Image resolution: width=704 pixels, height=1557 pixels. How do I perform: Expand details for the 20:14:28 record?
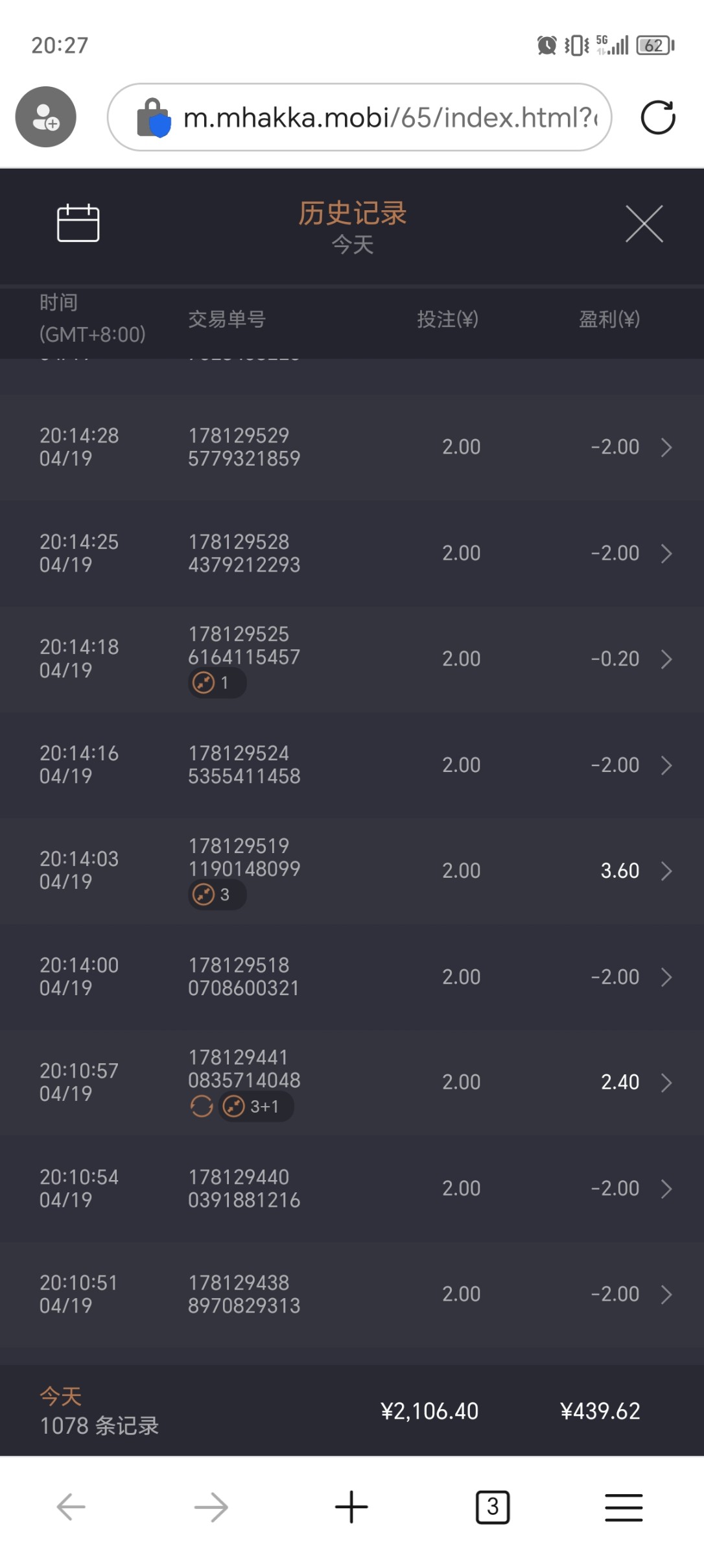666,447
